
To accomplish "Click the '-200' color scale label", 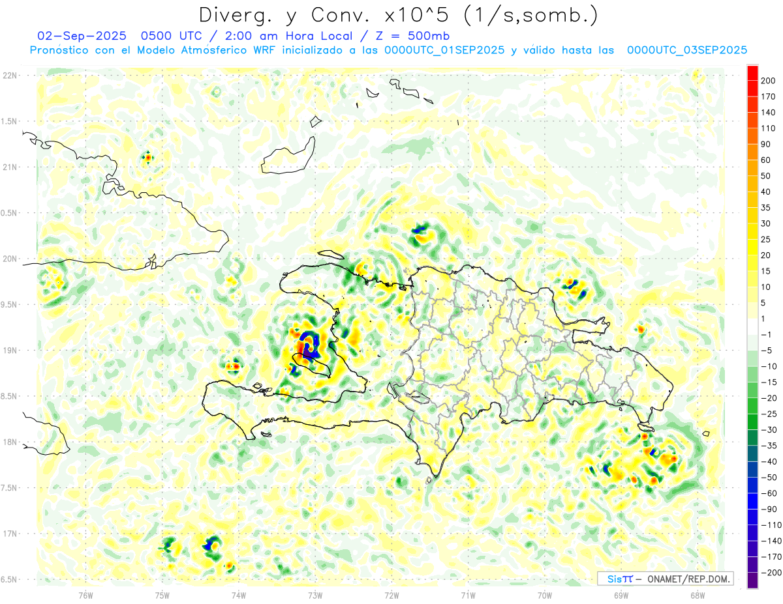I will [x=773, y=573].
